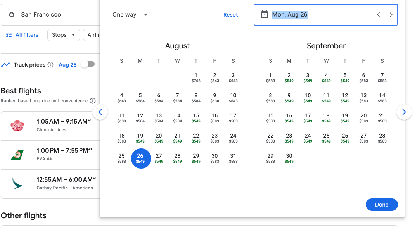
Task: Open the One way trip type dropdown
Action: click(130, 15)
